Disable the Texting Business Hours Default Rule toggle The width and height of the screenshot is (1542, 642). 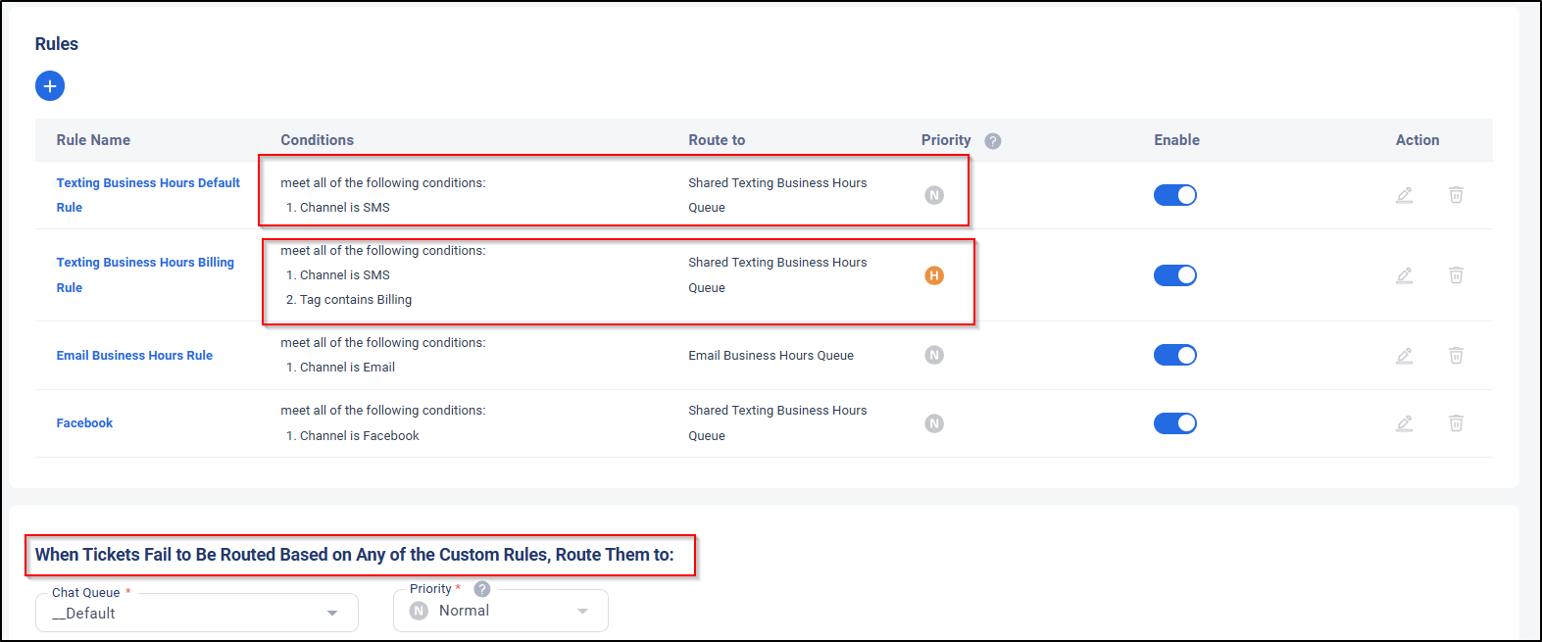tap(1174, 195)
